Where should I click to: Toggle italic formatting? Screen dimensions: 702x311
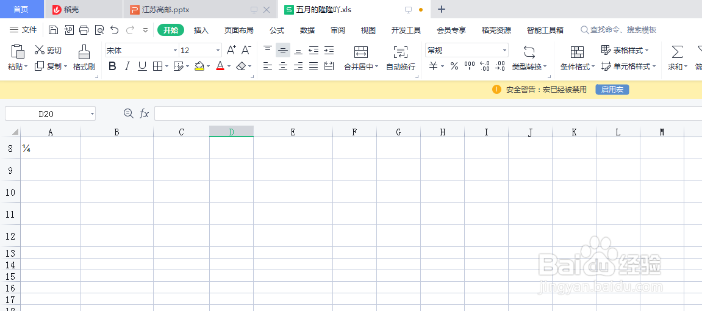click(x=127, y=66)
